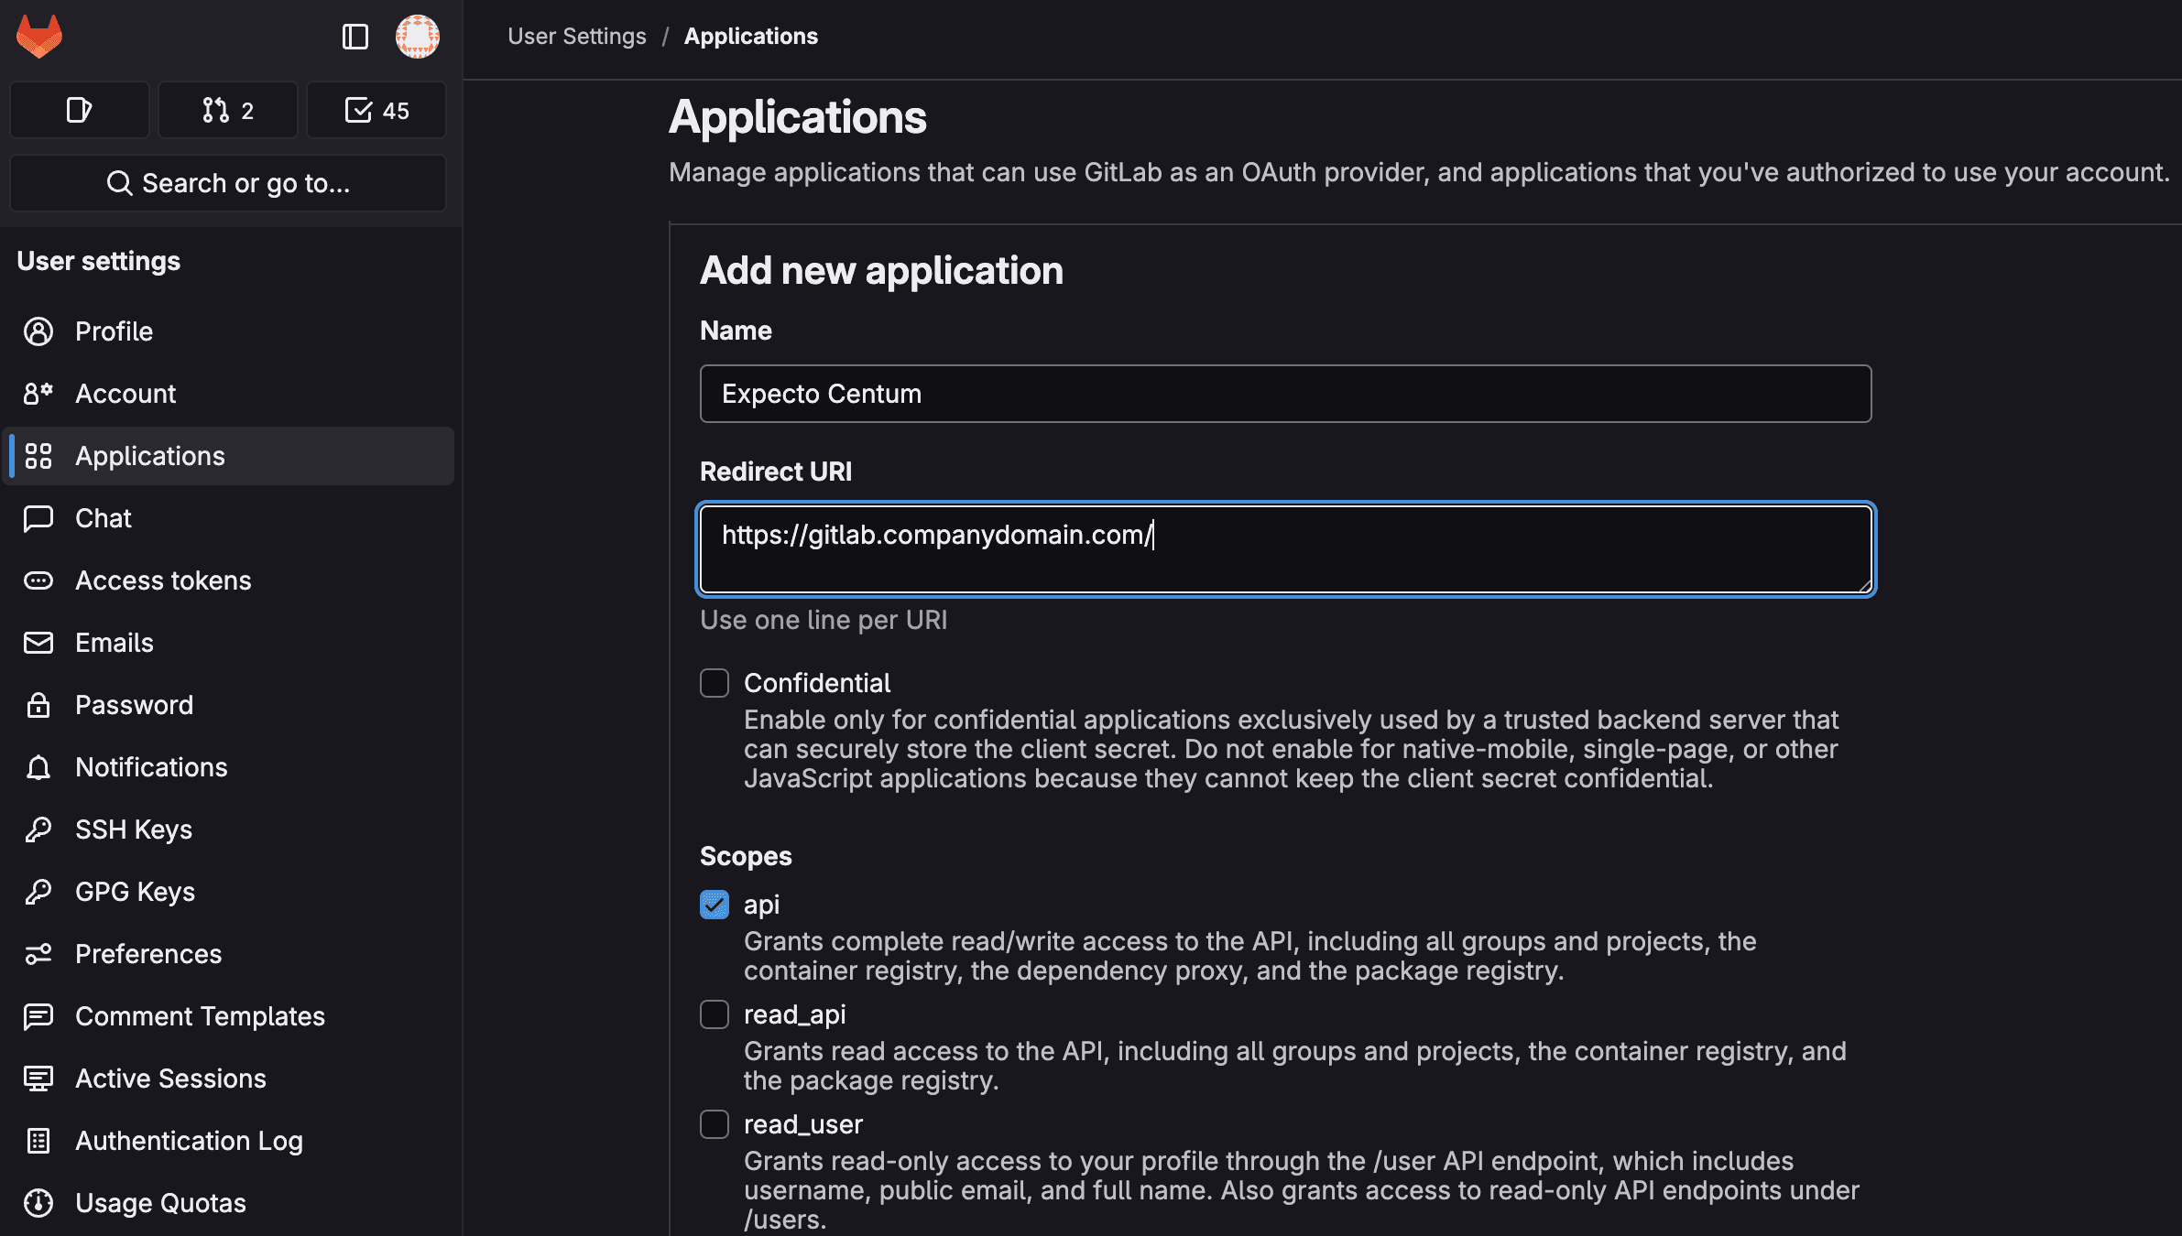2182x1236 pixels.
Task: Open assigned issues counter icon
Action: coord(80,110)
